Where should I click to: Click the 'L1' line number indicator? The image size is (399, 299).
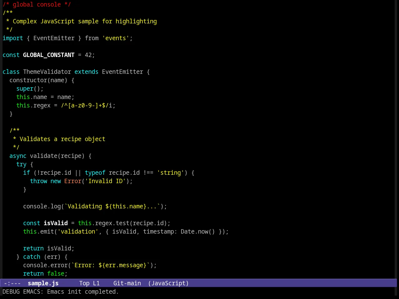click(96, 283)
